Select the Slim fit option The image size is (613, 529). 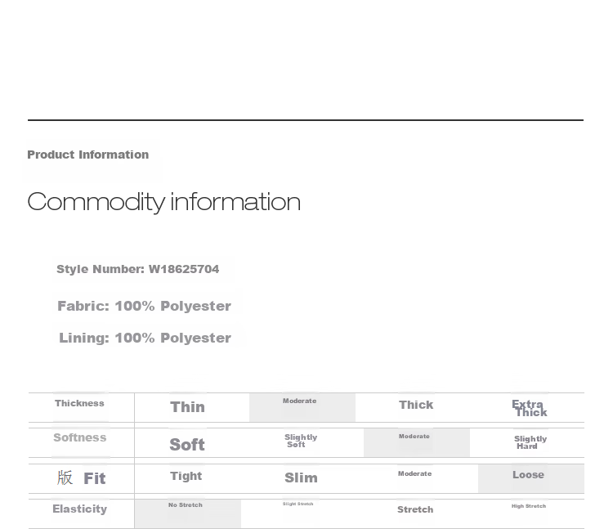301,477
